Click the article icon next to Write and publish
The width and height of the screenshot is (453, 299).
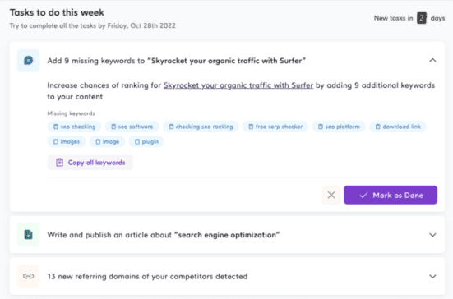pos(28,235)
